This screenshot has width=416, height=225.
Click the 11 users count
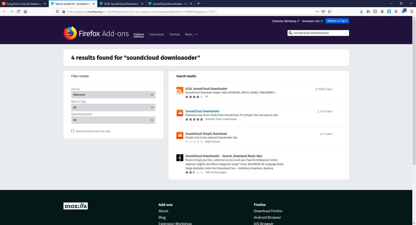click(326, 134)
